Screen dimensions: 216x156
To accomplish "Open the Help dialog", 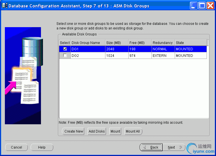I will (x=42, y=147).
